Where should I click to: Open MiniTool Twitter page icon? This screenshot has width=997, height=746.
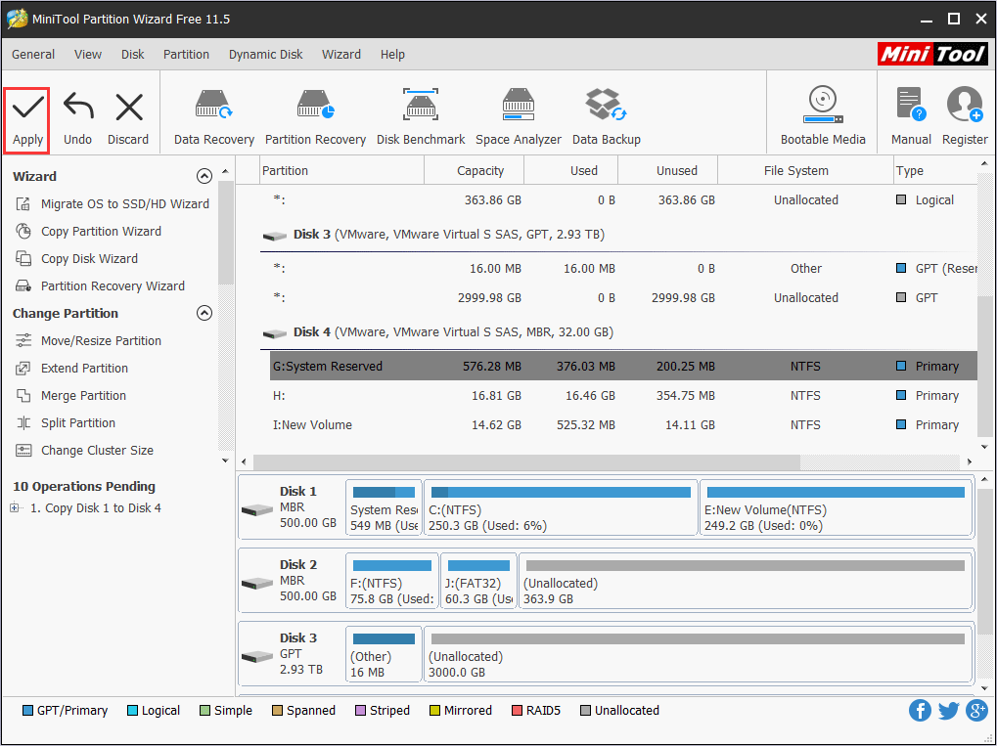[x=948, y=711]
